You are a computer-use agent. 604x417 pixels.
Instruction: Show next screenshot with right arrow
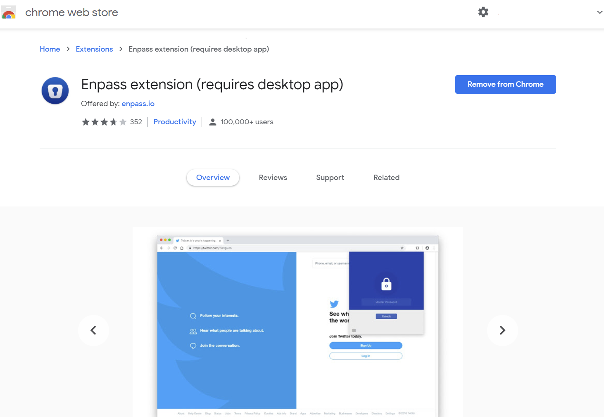(502, 330)
